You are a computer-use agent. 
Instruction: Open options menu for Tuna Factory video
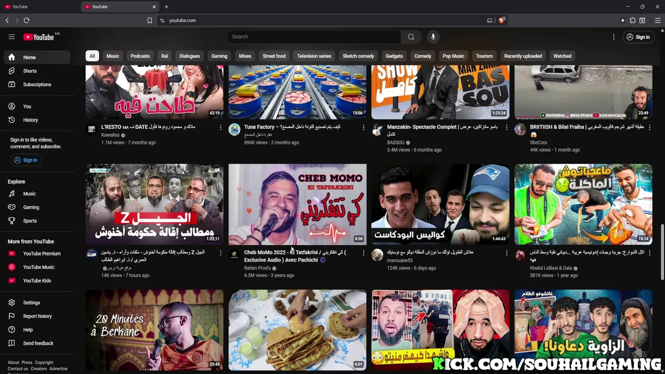pos(363,127)
